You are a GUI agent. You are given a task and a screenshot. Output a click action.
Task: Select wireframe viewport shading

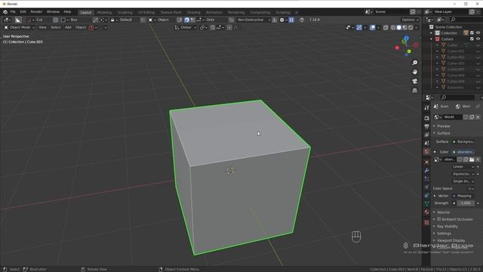tap(392, 27)
